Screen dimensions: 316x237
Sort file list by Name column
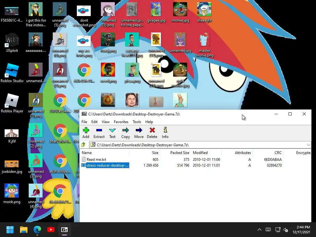pyautogui.click(x=105, y=153)
